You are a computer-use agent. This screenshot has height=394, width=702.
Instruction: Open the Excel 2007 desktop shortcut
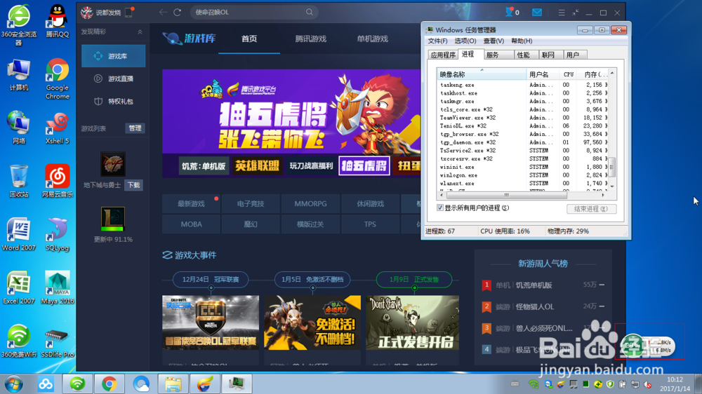point(18,287)
